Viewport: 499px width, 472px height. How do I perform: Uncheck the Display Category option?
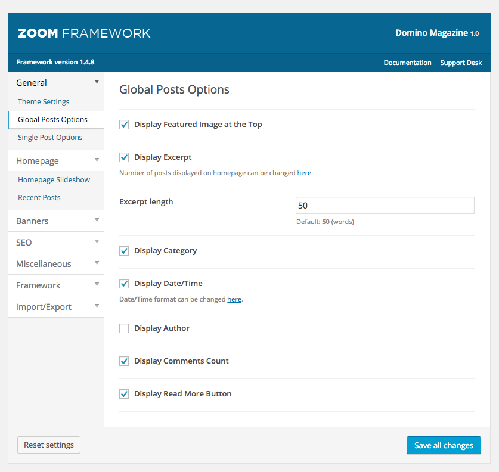pyautogui.click(x=124, y=251)
